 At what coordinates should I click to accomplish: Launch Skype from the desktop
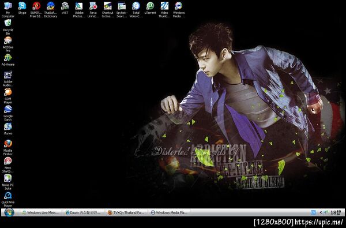tap(22, 9)
